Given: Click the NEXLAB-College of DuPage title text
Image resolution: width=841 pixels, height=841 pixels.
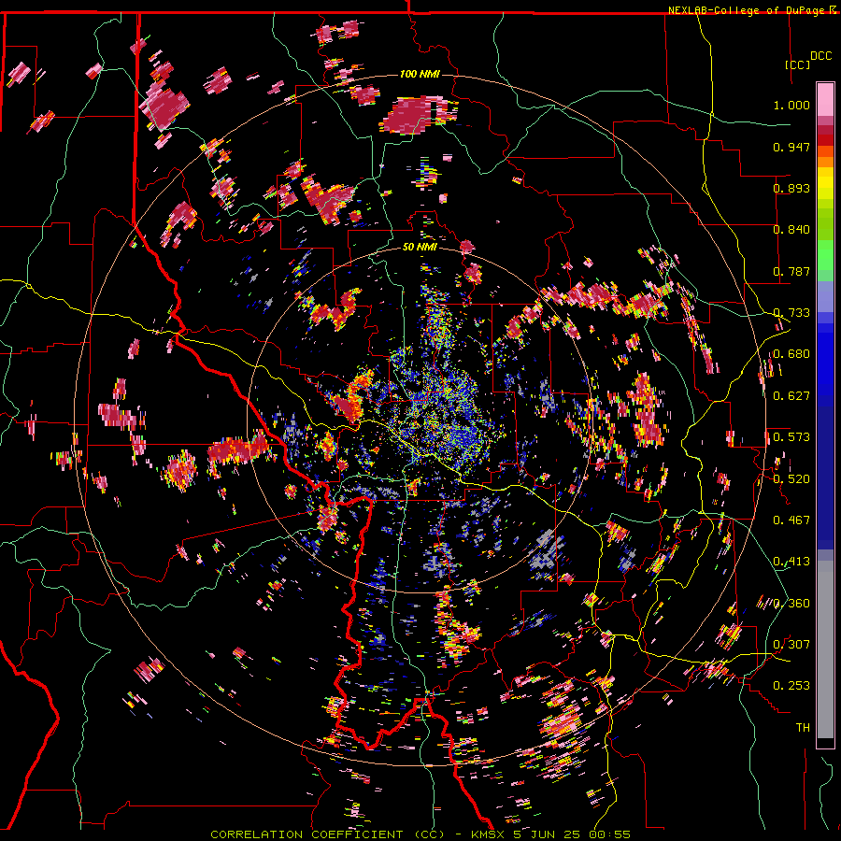Looking at the screenshot, I should pos(748,10).
